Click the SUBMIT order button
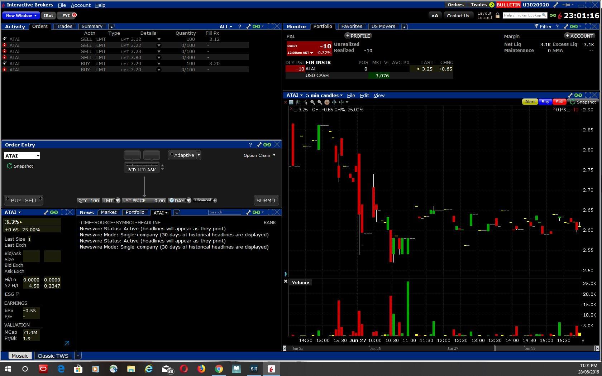This screenshot has height=376, width=602. pyautogui.click(x=266, y=201)
